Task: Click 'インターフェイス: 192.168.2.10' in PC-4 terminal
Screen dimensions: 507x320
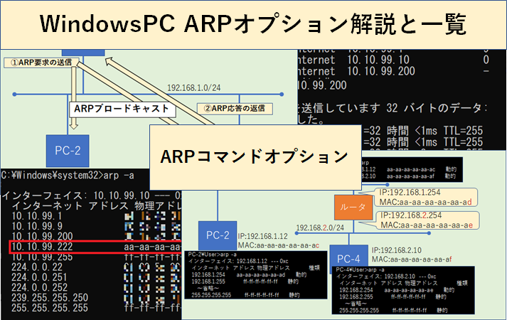Action: click(386, 277)
